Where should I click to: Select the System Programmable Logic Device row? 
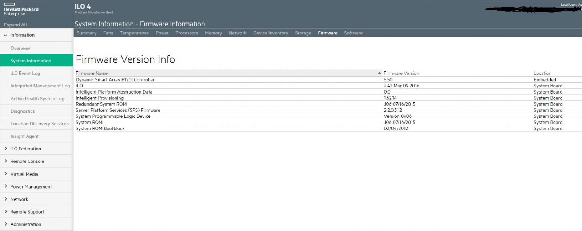click(x=329, y=116)
